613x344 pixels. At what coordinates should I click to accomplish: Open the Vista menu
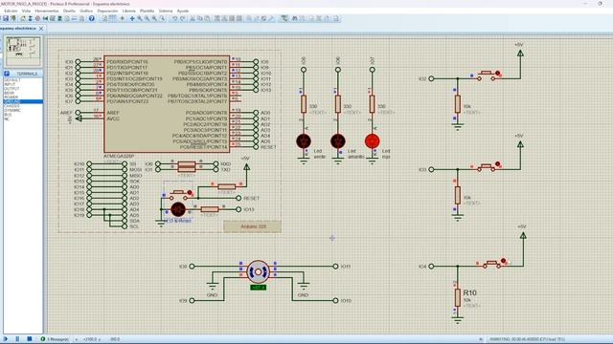pos(26,11)
